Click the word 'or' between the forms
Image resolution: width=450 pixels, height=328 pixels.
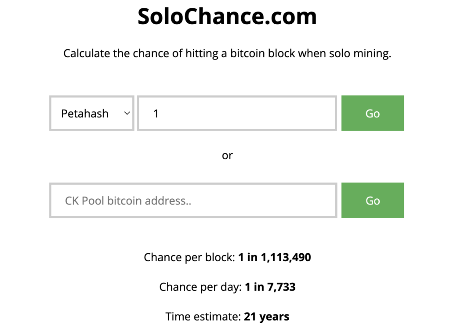click(x=227, y=155)
